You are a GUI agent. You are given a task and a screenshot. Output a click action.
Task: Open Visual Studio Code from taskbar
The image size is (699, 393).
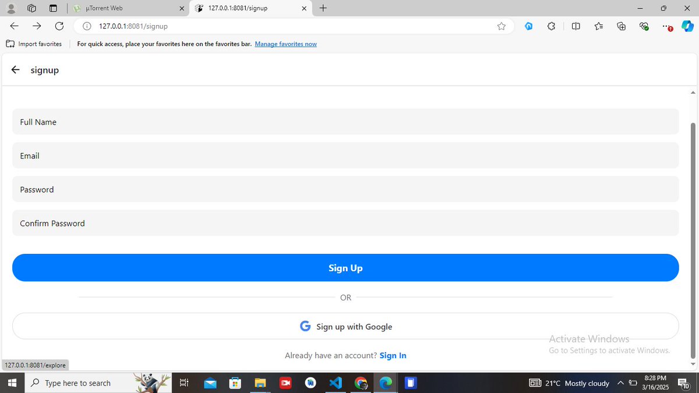pos(336,383)
